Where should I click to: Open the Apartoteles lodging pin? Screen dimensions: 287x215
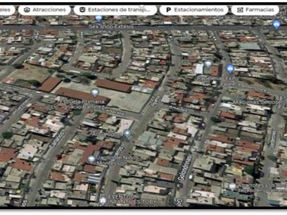click(232, 187)
